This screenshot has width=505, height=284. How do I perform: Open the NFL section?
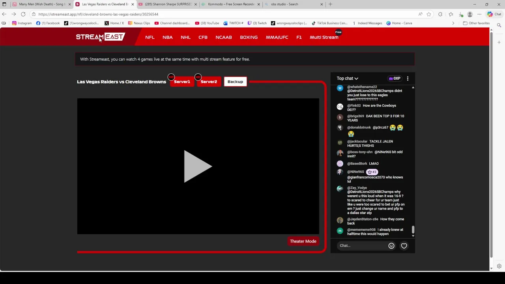tap(150, 37)
